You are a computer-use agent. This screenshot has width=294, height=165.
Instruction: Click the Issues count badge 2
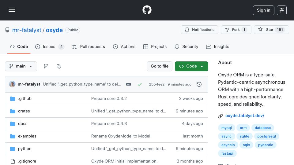[61, 47]
